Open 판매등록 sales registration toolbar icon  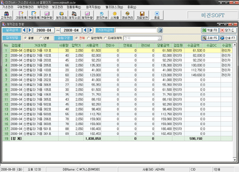[x=34, y=15]
